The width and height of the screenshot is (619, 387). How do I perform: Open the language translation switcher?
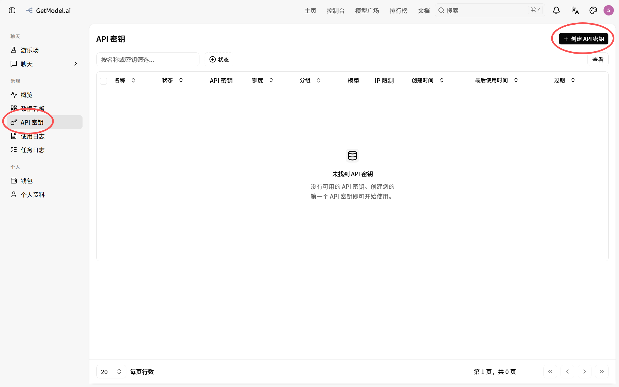[x=575, y=11]
